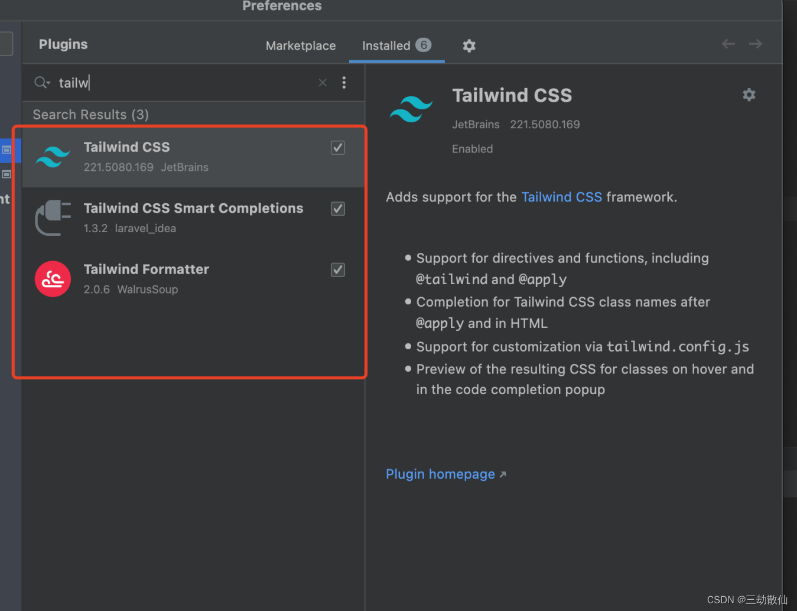Open the gear menu for Tailwind CSS details
This screenshot has width=797, height=611.
[749, 95]
